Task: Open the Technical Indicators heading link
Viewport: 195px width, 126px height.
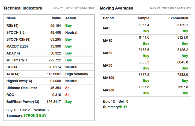Action: 23,8
